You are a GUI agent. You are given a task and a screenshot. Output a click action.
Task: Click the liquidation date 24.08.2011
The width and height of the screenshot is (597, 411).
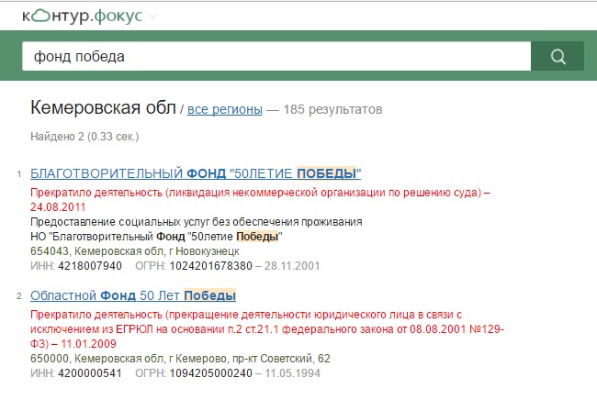58,207
